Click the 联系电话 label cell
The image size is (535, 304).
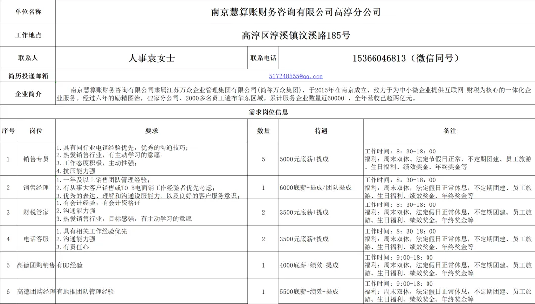pyautogui.click(x=263, y=58)
